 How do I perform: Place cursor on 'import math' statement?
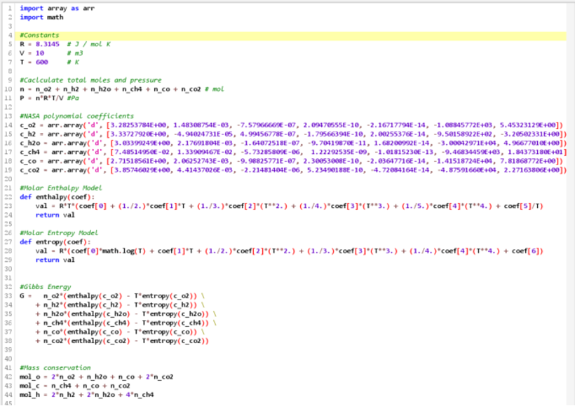pos(41,17)
